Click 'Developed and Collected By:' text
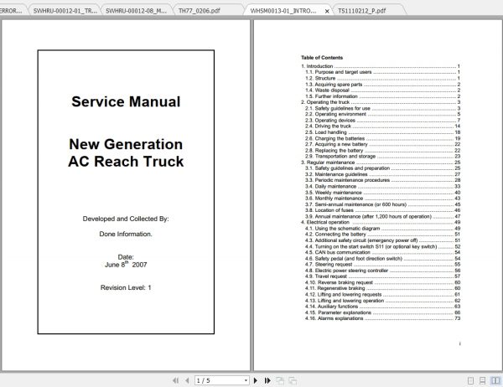The width and height of the screenshot is (503, 387). [x=126, y=219]
